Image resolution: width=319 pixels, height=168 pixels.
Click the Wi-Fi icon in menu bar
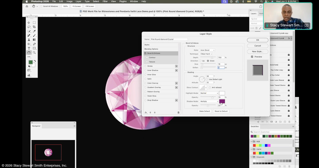point(256,2)
